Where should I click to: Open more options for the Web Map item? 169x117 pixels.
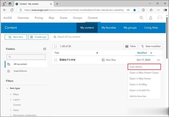[158, 60]
